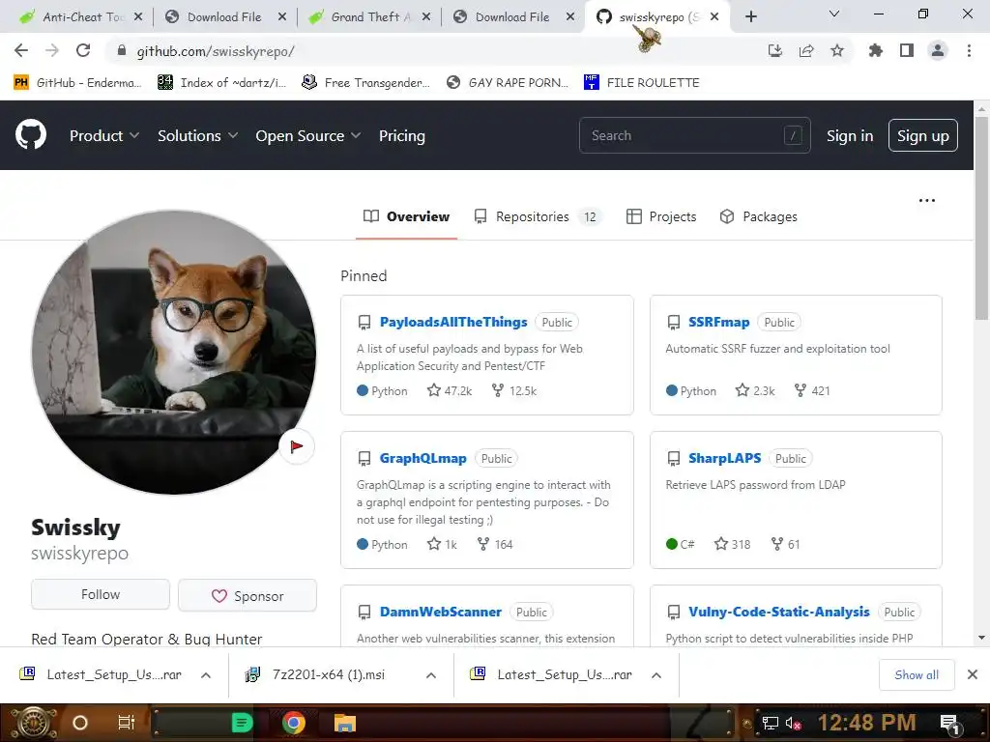Open SSRFmap repository

718,322
